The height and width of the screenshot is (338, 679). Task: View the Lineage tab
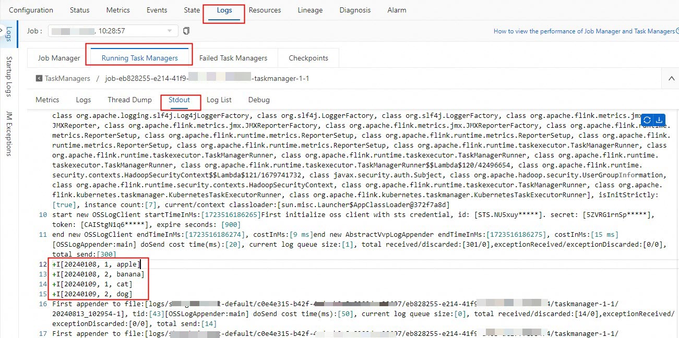(310, 10)
